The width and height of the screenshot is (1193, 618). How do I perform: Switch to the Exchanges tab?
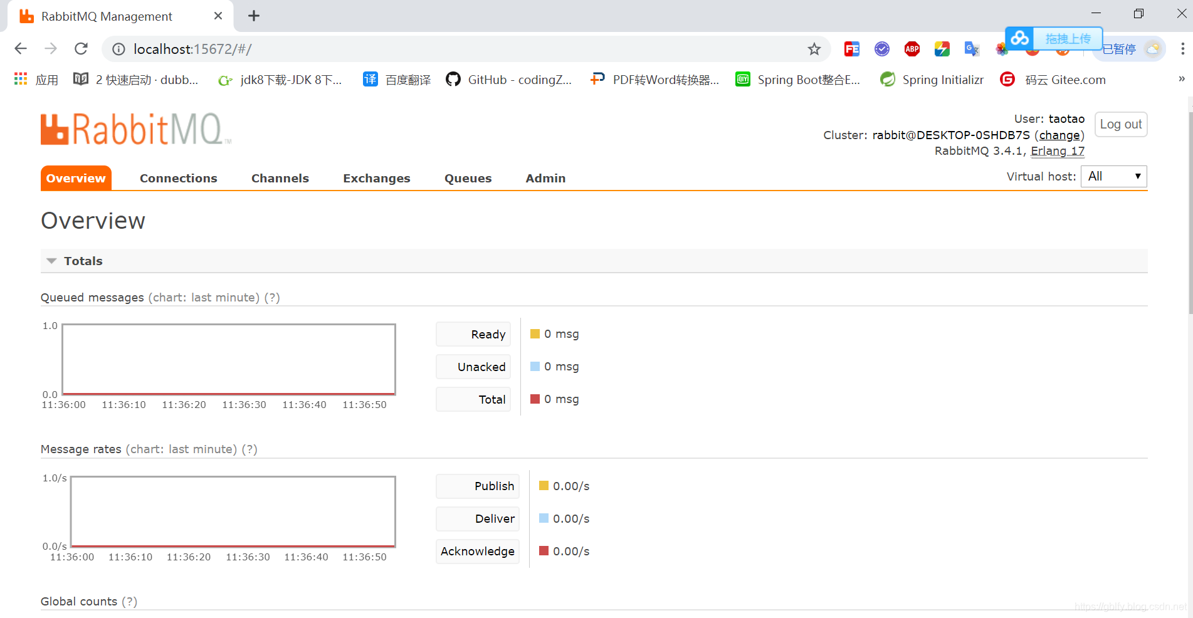[x=377, y=178]
